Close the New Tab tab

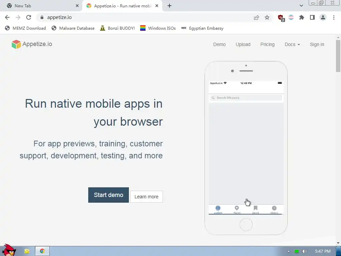77,6
